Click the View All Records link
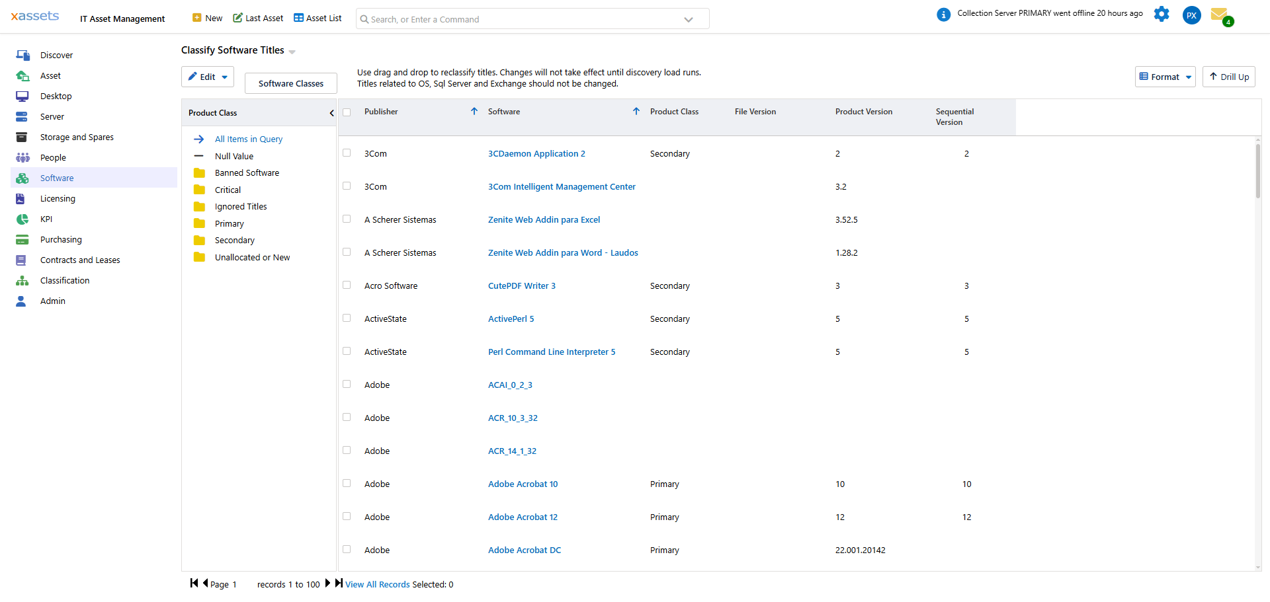 tap(377, 584)
